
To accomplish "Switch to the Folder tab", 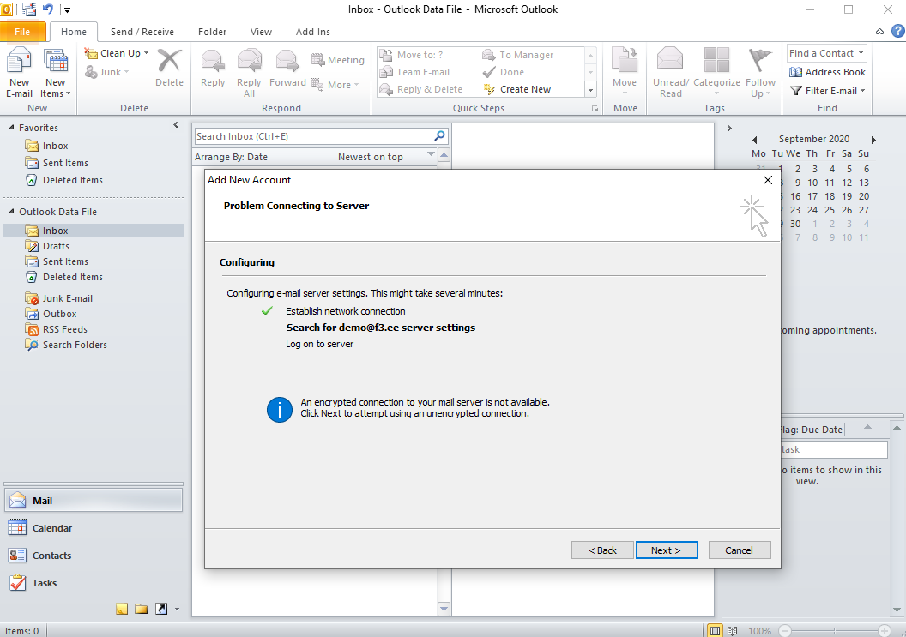I will point(212,32).
